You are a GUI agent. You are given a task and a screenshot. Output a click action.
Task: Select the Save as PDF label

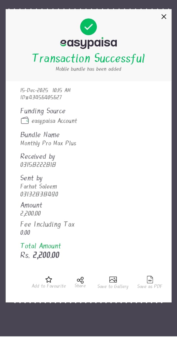[x=150, y=286]
